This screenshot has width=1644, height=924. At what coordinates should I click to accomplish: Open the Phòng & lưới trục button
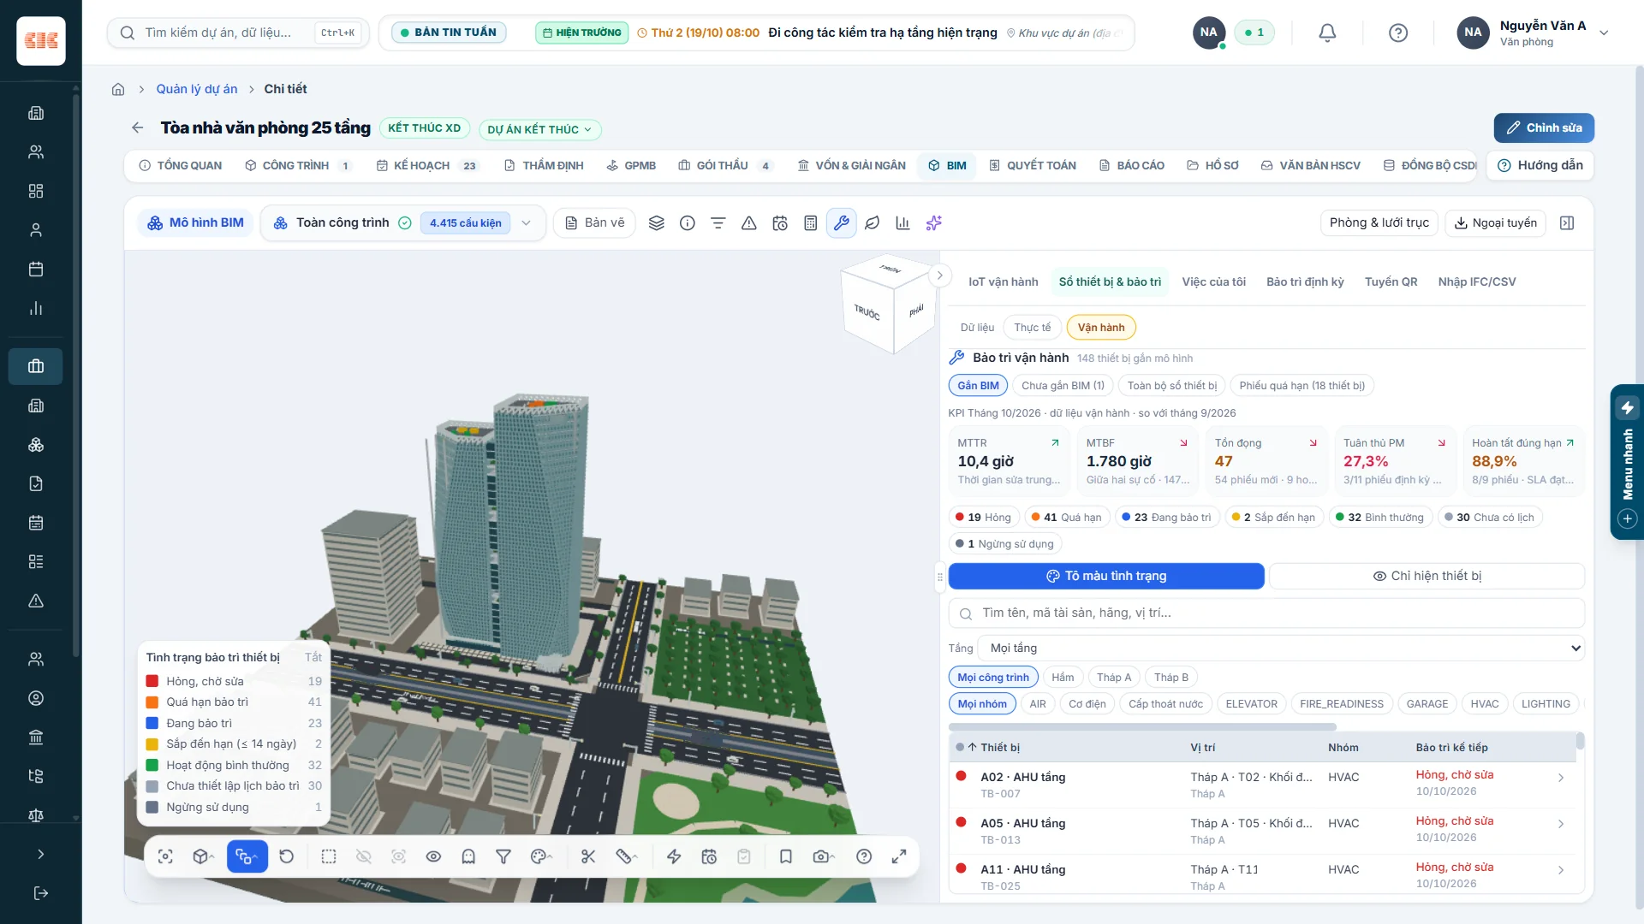pos(1379,222)
